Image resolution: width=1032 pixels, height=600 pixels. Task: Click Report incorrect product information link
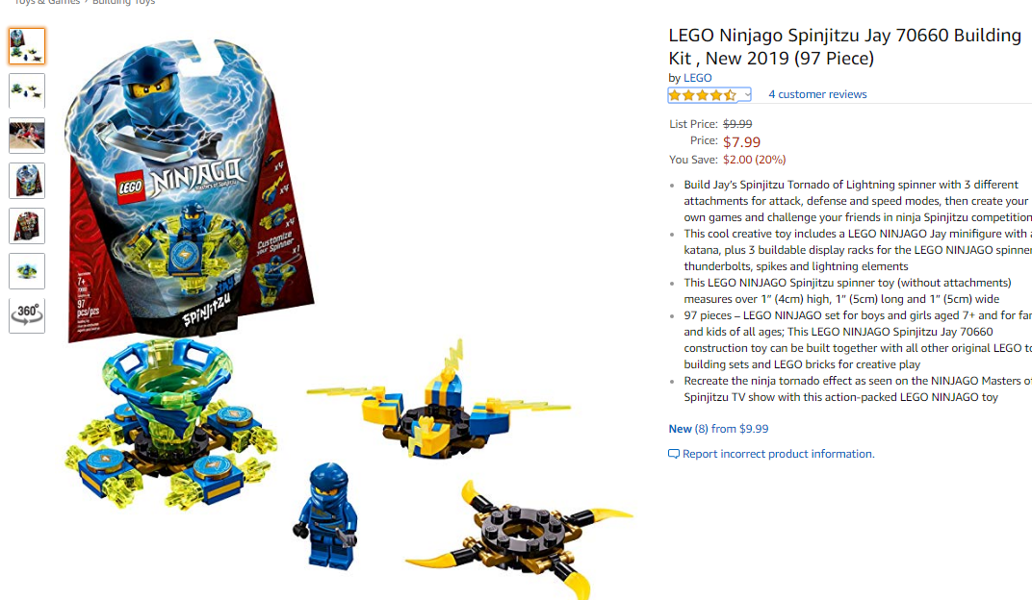pyautogui.click(x=779, y=454)
